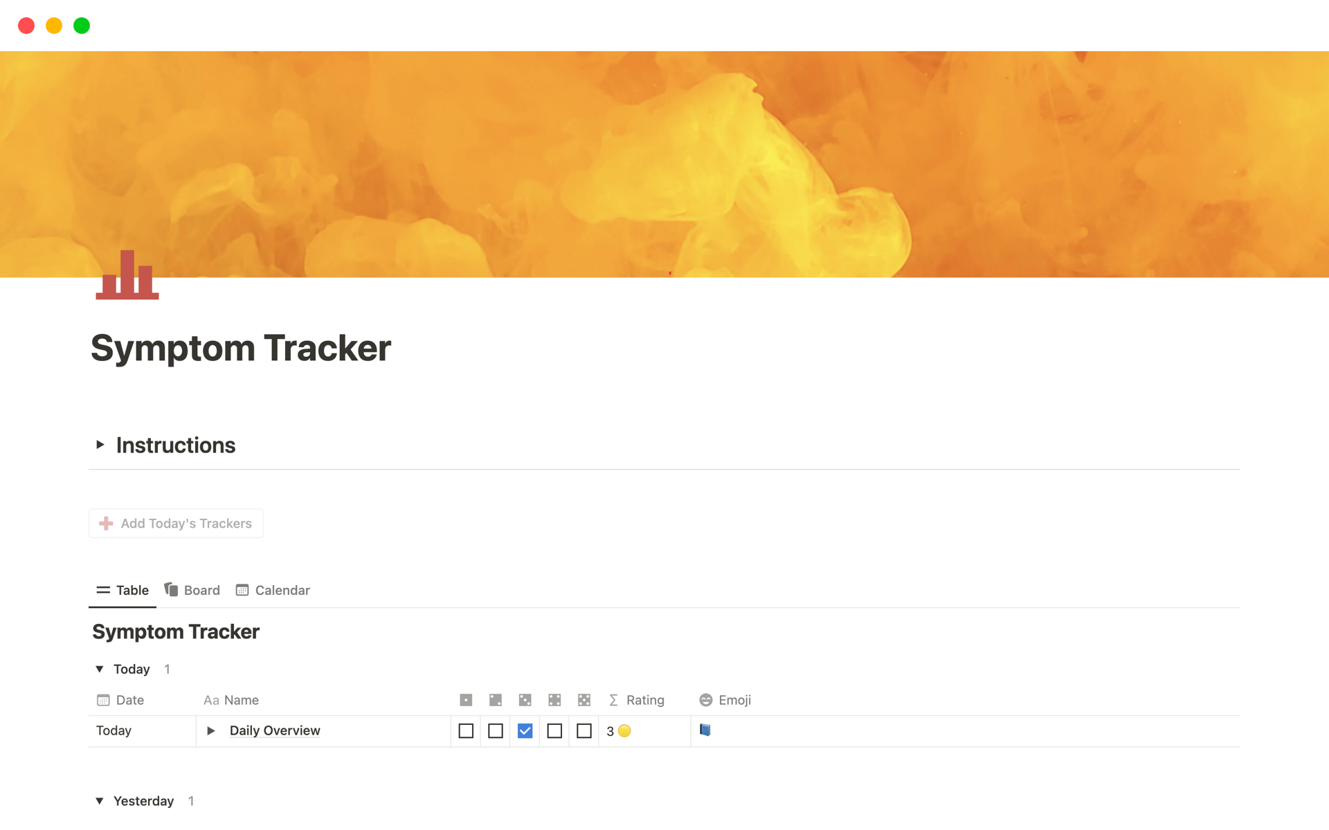Image resolution: width=1329 pixels, height=830 pixels.
Task: Click the yellow mood emoji swatch
Action: [x=626, y=730]
